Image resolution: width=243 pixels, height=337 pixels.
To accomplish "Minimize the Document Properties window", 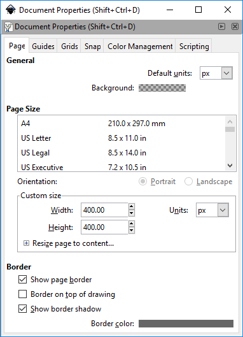I will (170, 10).
